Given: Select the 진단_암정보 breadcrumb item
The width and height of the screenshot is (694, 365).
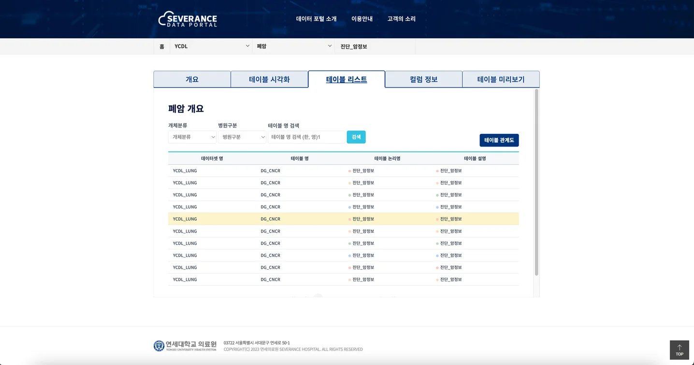Looking at the screenshot, I should coord(354,46).
